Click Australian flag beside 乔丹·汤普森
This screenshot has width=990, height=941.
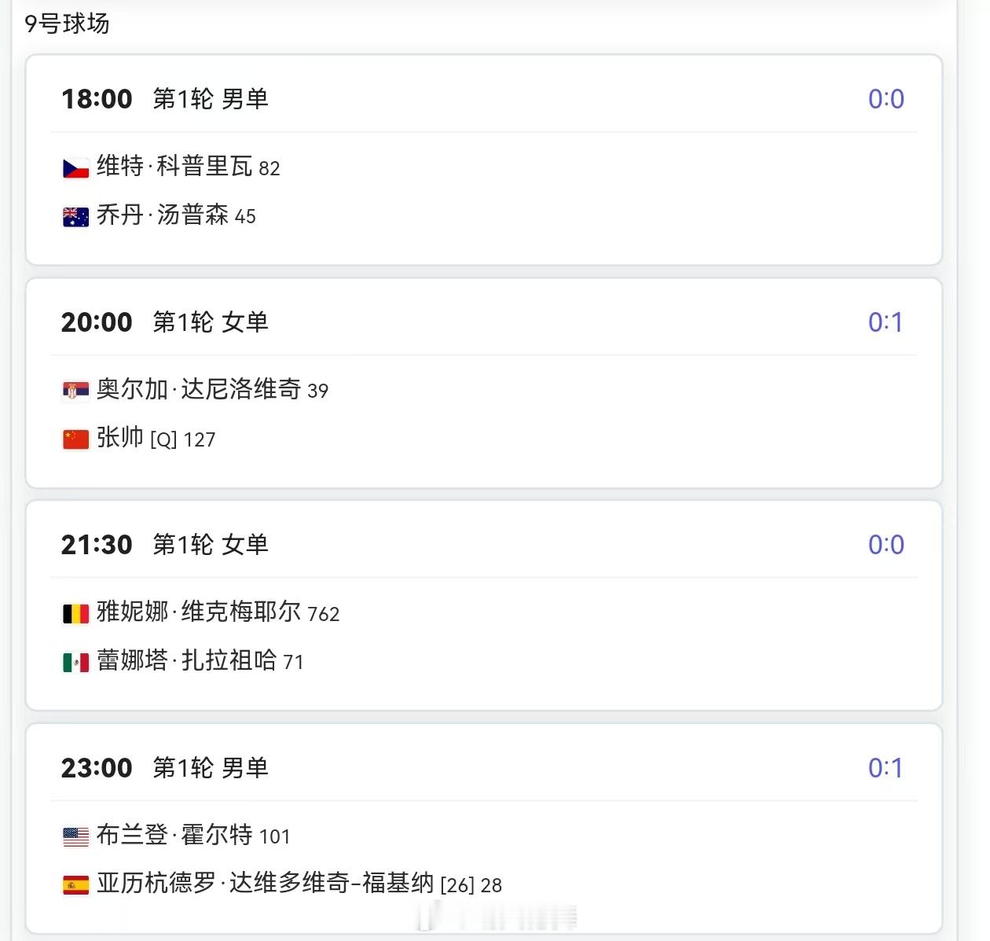76,217
